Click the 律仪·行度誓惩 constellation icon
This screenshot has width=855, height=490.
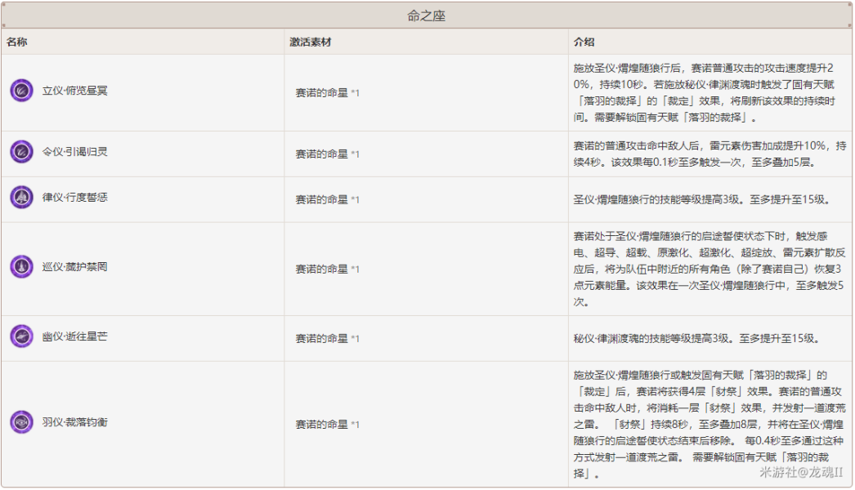(x=22, y=198)
